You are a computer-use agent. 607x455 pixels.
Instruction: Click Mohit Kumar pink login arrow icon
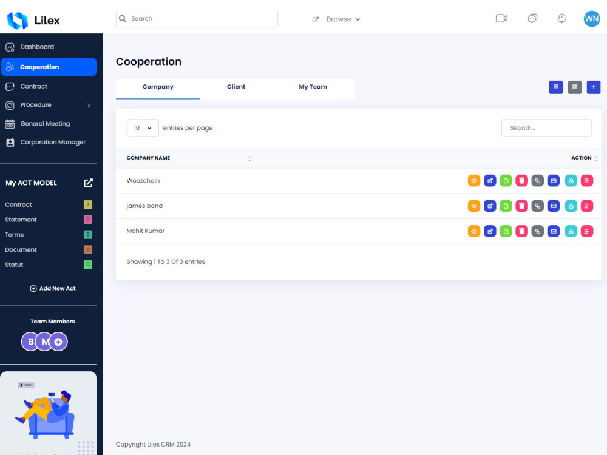pos(587,231)
